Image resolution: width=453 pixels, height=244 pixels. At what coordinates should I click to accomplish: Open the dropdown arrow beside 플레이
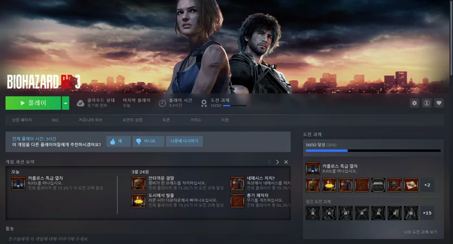[66, 103]
